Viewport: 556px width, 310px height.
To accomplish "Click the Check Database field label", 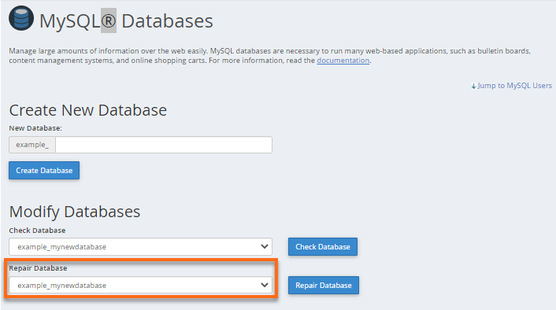I will (37, 231).
